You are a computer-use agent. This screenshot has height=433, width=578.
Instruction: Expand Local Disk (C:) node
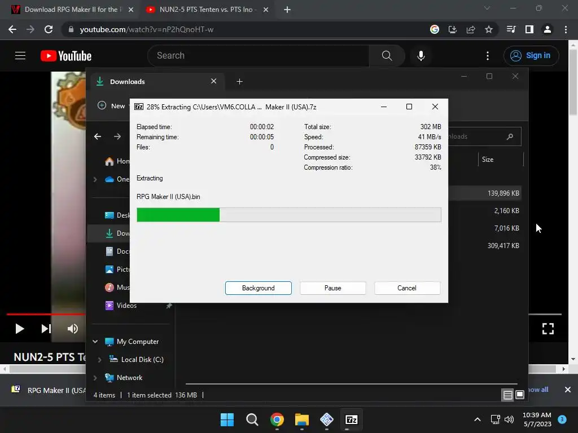click(99, 359)
